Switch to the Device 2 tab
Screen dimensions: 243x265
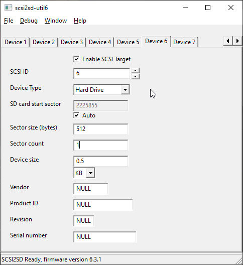click(44, 42)
